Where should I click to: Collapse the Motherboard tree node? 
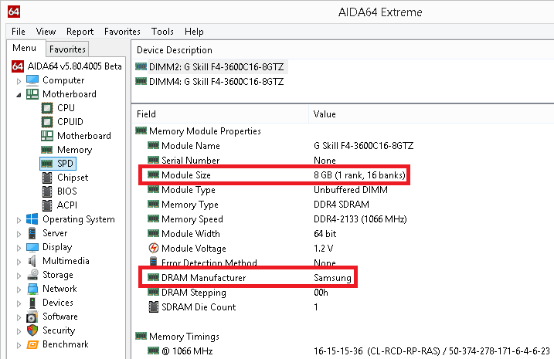[x=19, y=95]
